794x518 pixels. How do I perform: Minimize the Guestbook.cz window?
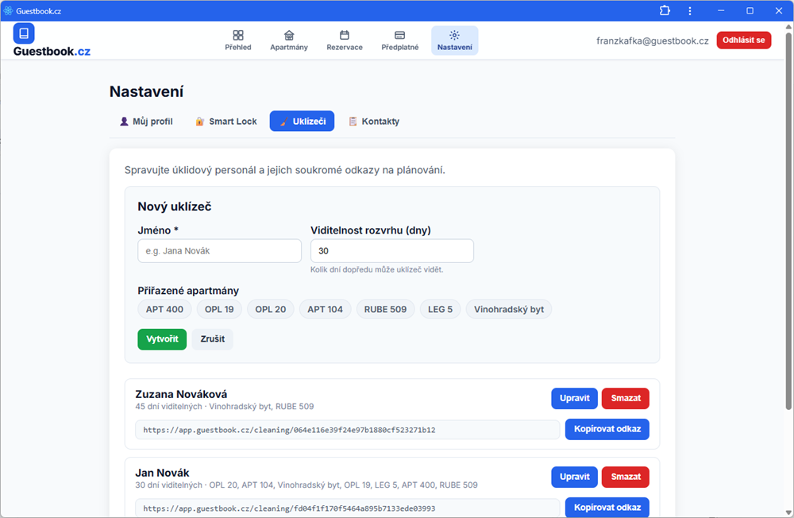pos(721,10)
